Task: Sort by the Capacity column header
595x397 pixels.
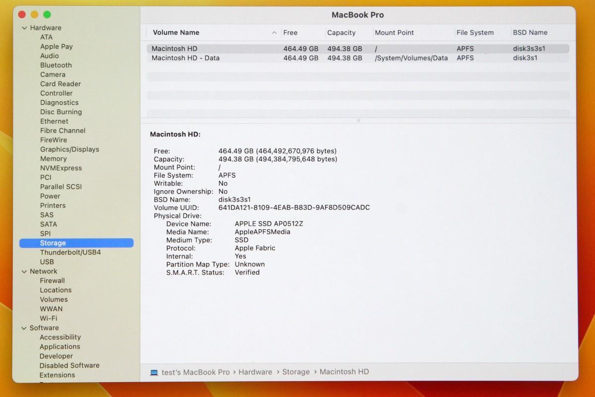Action: 342,33
